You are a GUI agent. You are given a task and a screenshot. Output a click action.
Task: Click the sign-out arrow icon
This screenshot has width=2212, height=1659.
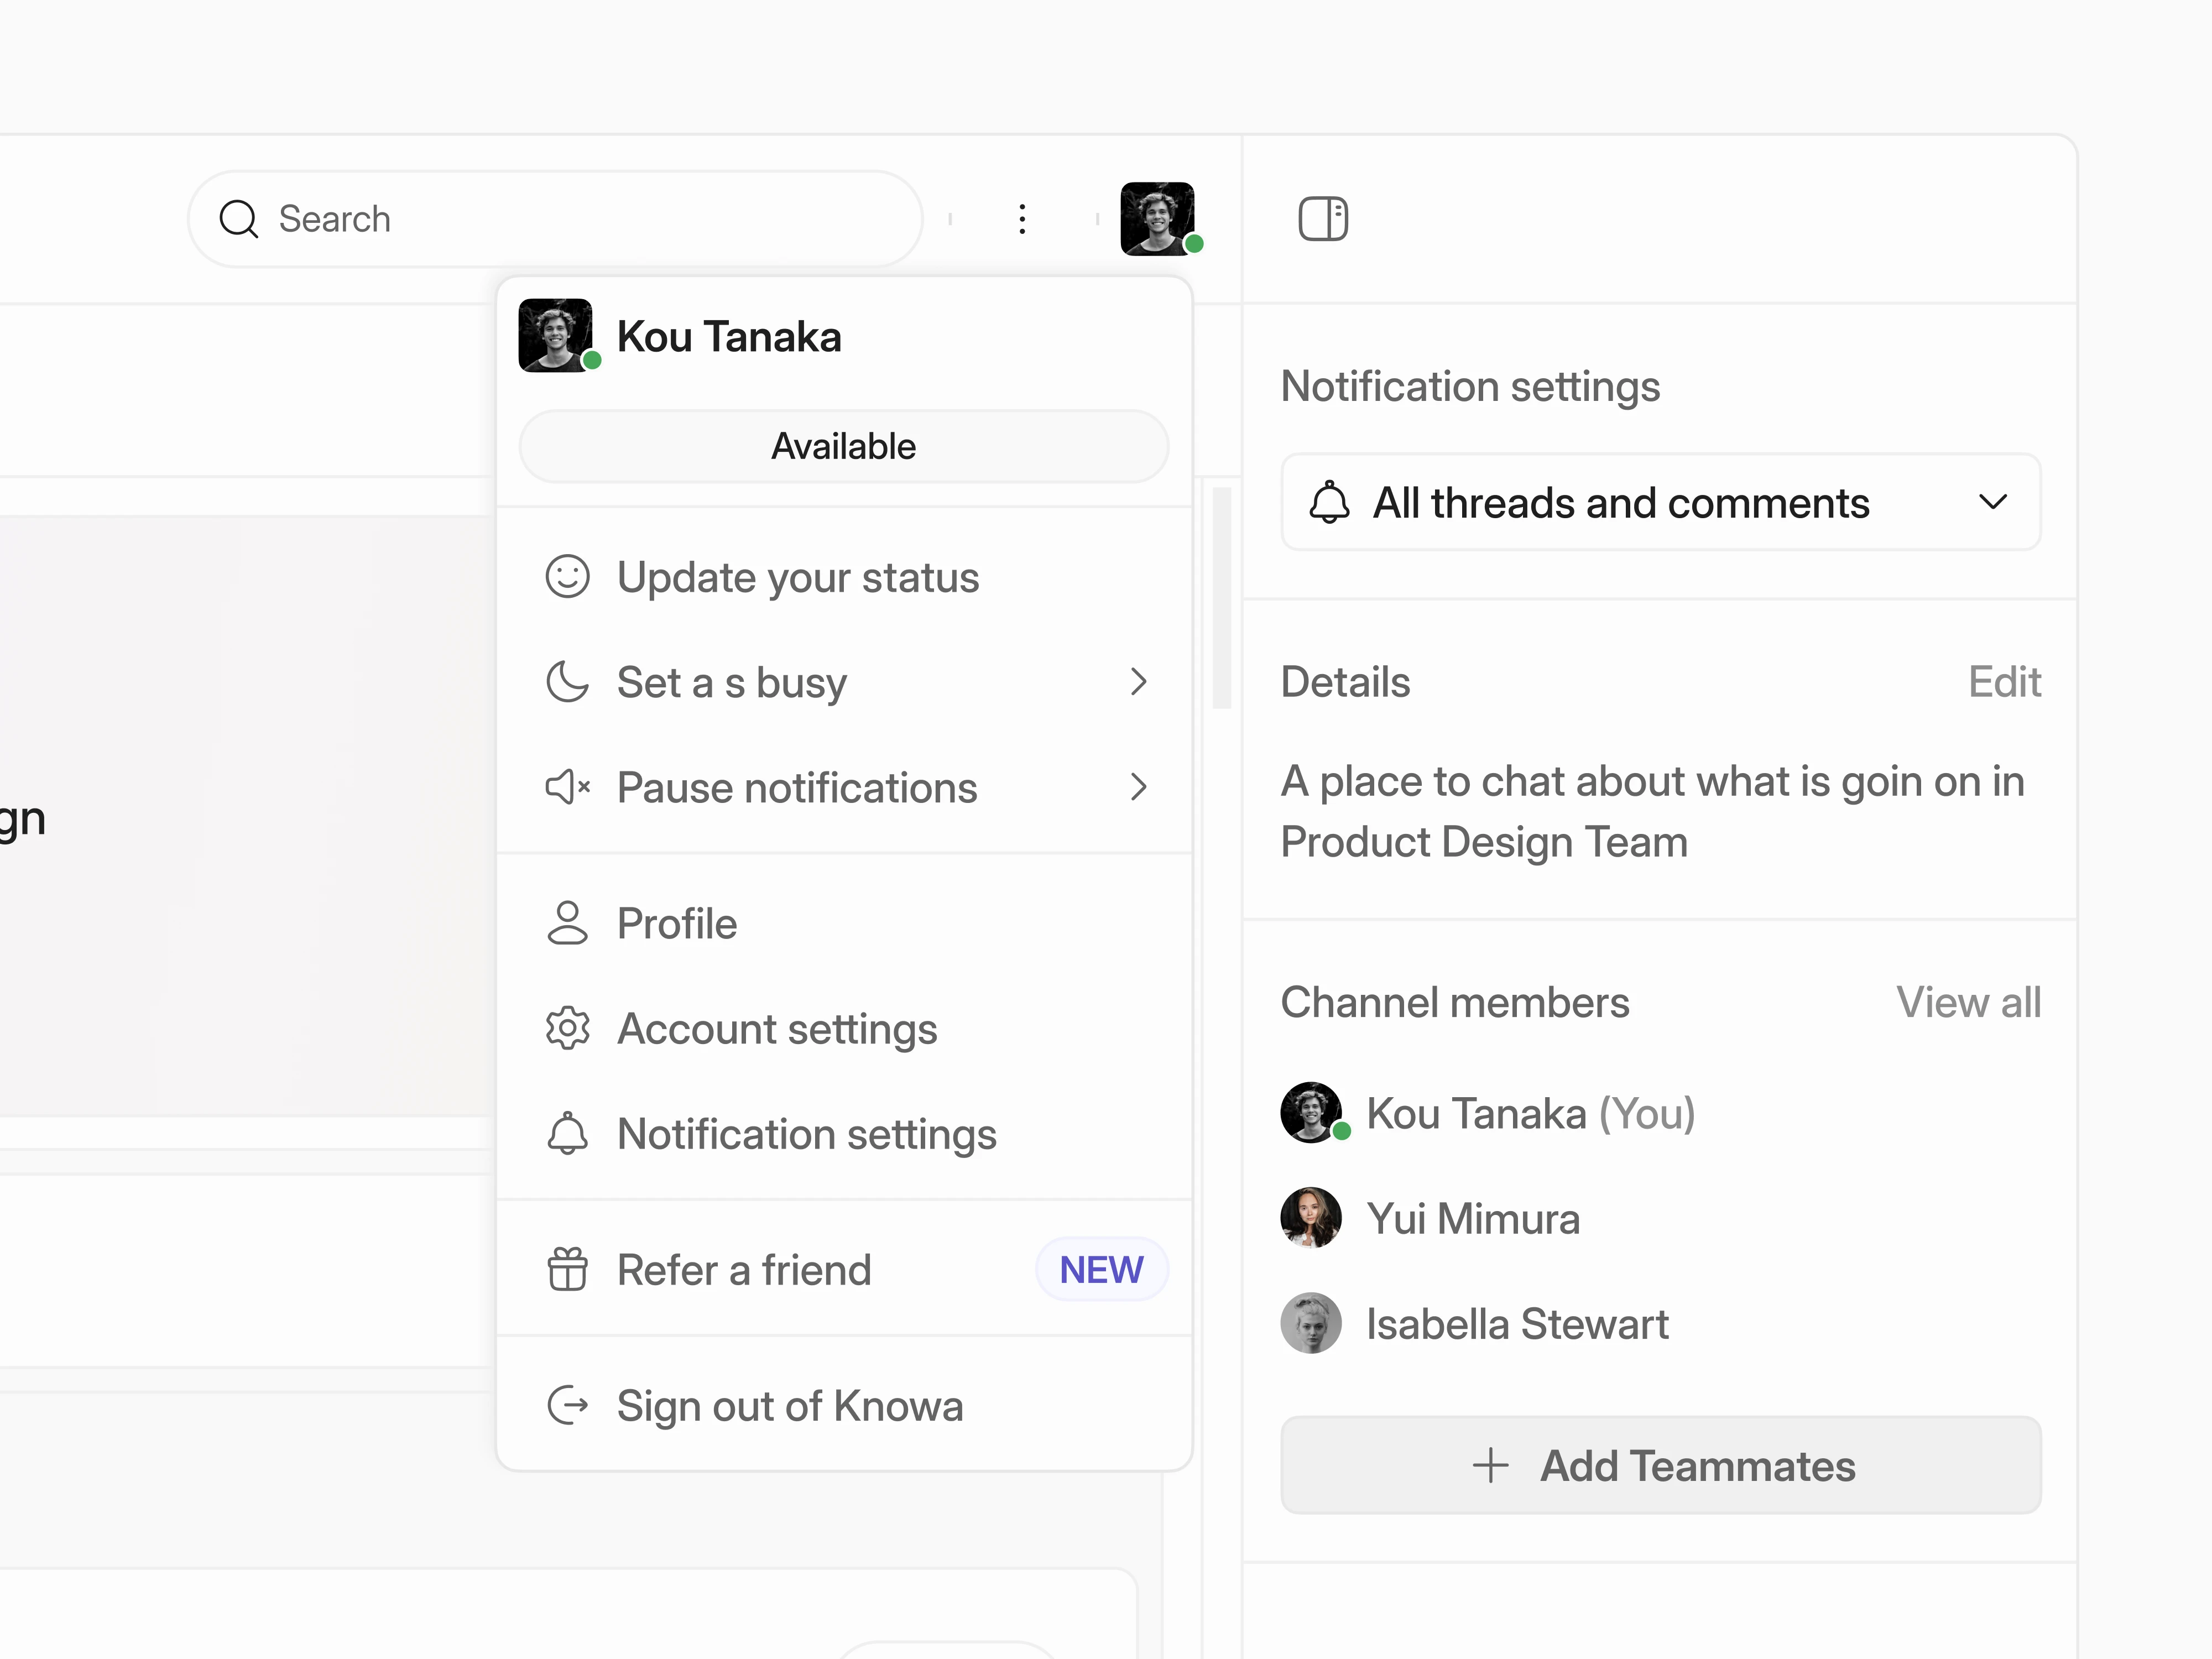click(568, 1405)
